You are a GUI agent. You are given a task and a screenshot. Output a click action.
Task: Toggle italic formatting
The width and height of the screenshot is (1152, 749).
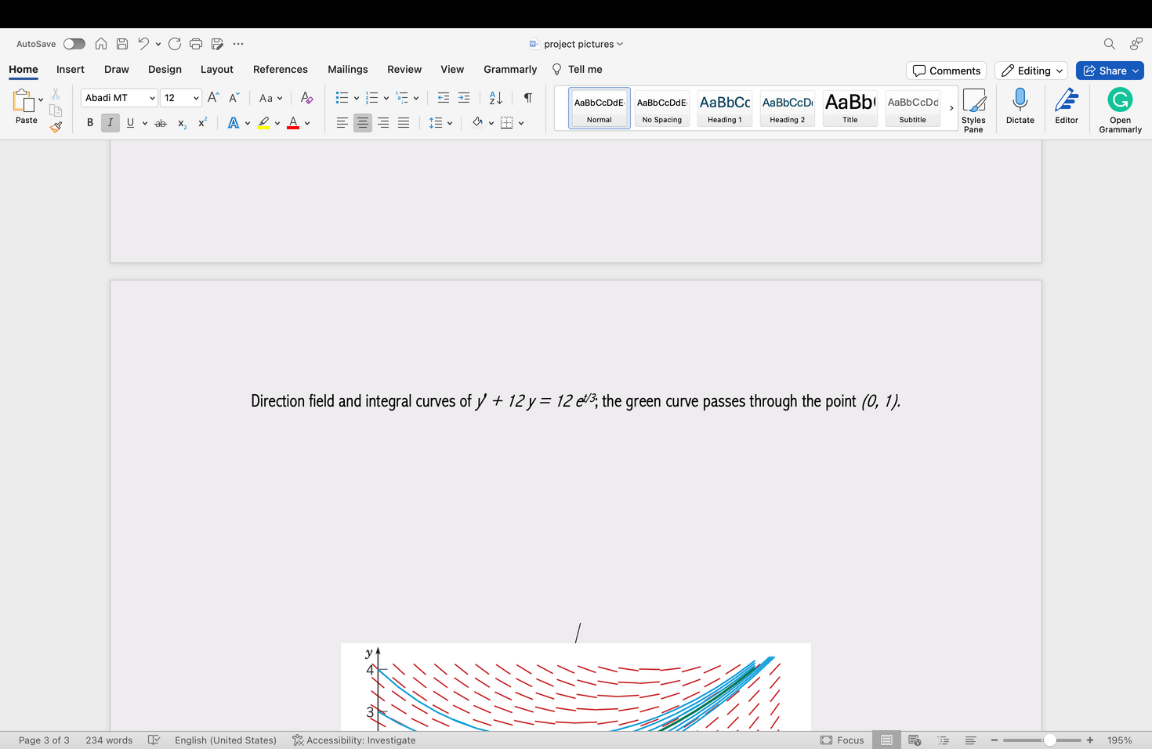(110, 123)
